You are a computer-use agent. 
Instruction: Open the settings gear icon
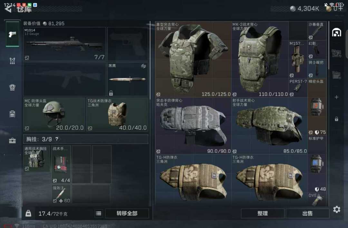click(336, 209)
